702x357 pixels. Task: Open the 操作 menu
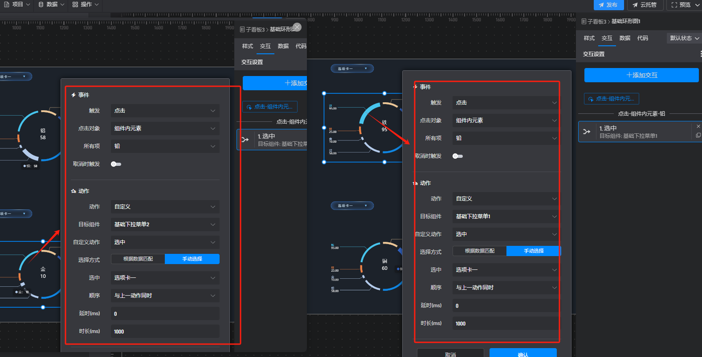[x=86, y=4]
